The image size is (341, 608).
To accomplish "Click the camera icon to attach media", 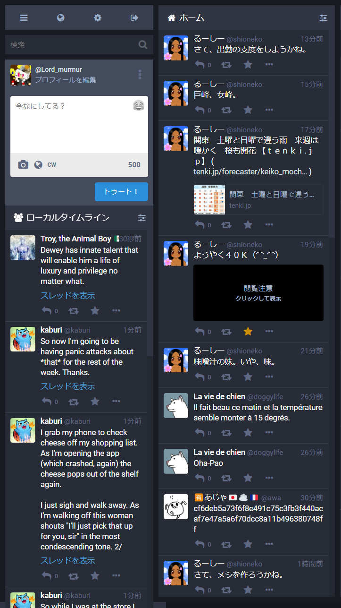I will [23, 165].
